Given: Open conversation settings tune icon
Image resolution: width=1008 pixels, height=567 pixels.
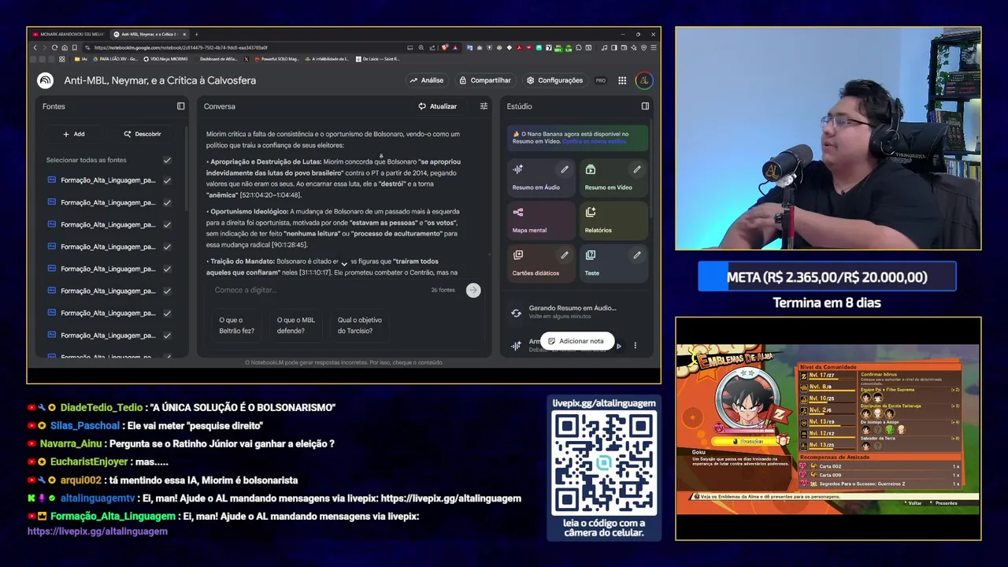Looking at the screenshot, I should coord(484,106).
